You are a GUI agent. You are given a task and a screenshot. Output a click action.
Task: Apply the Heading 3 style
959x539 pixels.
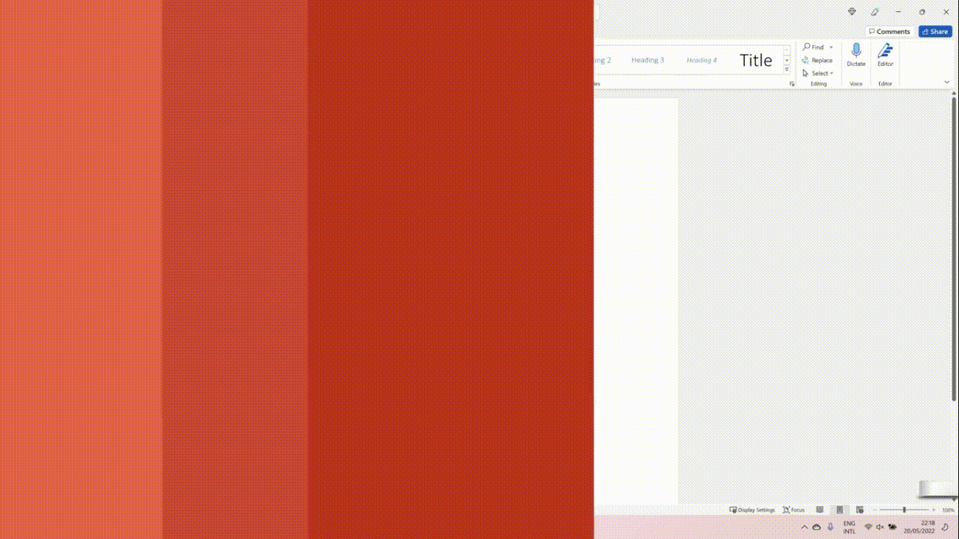click(647, 60)
